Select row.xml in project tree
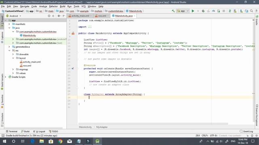The height and width of the screenshot is (145, 259). 27,66
